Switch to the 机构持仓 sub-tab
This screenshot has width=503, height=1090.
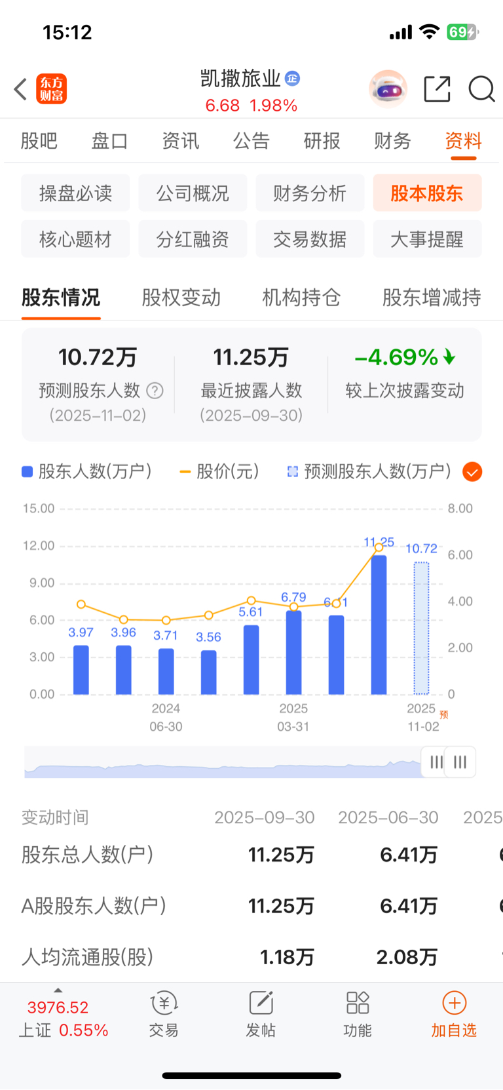coord(301,298)
